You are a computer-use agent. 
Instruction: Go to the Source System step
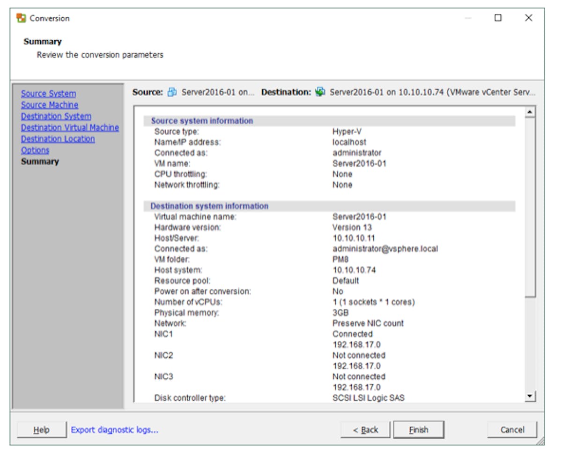[x=48, y=94]
